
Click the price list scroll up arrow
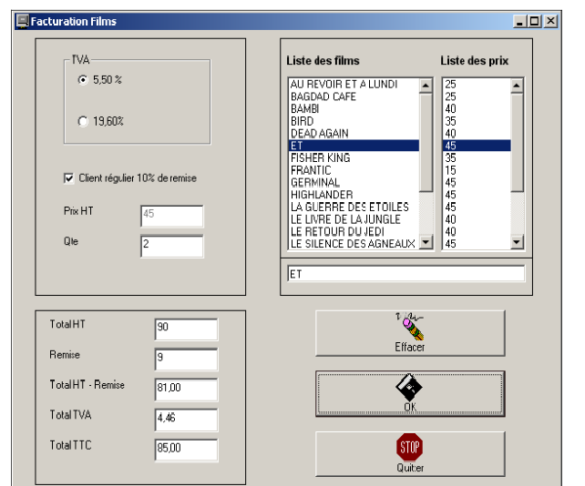tap(517, 86)
